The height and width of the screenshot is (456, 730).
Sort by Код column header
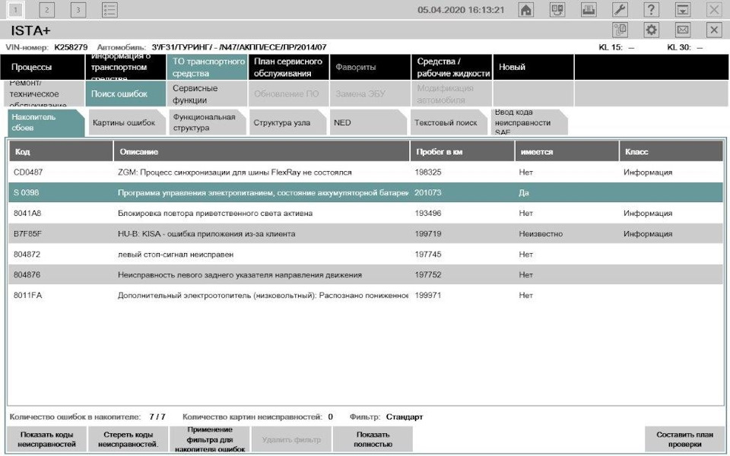(61, 151)
